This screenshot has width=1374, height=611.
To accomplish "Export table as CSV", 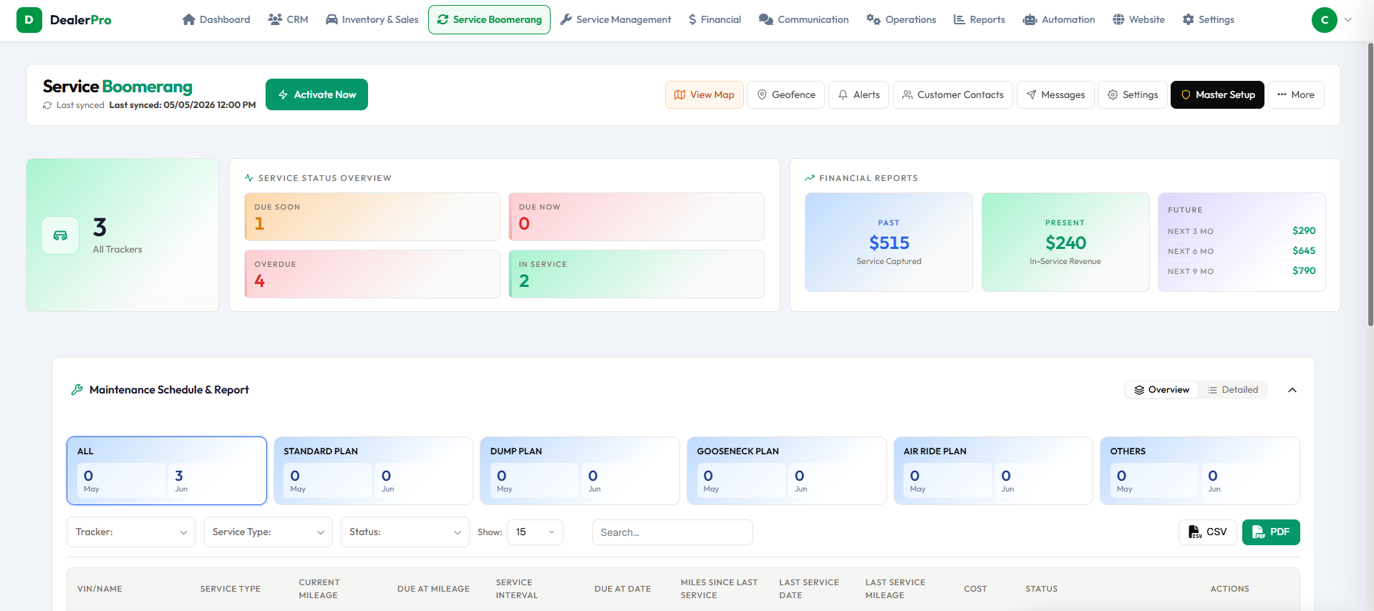I will 1207,532.
